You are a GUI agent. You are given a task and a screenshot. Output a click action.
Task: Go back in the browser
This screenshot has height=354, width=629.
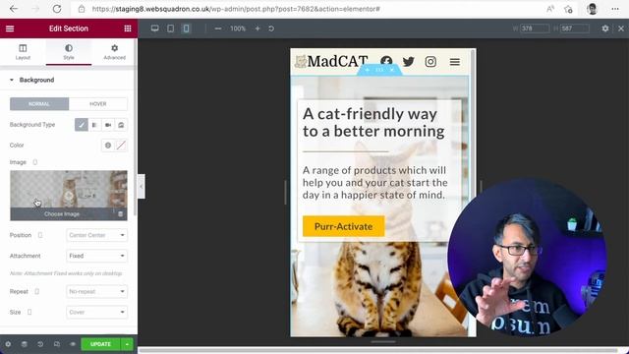[x=14, y=9]
